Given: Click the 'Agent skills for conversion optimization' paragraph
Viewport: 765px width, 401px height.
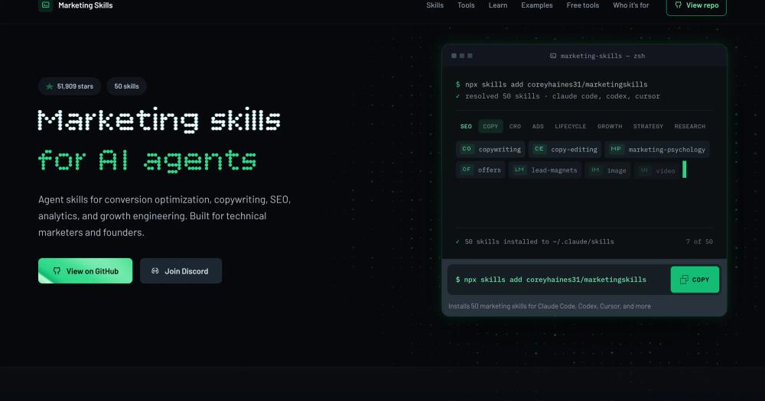Looking at the screenshot, I should coord(164,216).
